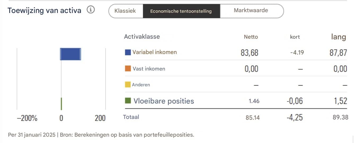Click the orange Vast inkomen color swatch
Image resolution: width=354 pixels, height=143 pixels.
point(128,69)
